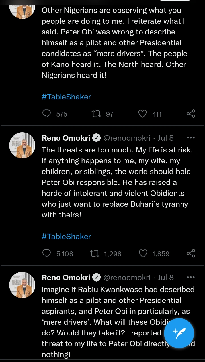Reply to the tweet with 5,108 comments

click(46, 253)
